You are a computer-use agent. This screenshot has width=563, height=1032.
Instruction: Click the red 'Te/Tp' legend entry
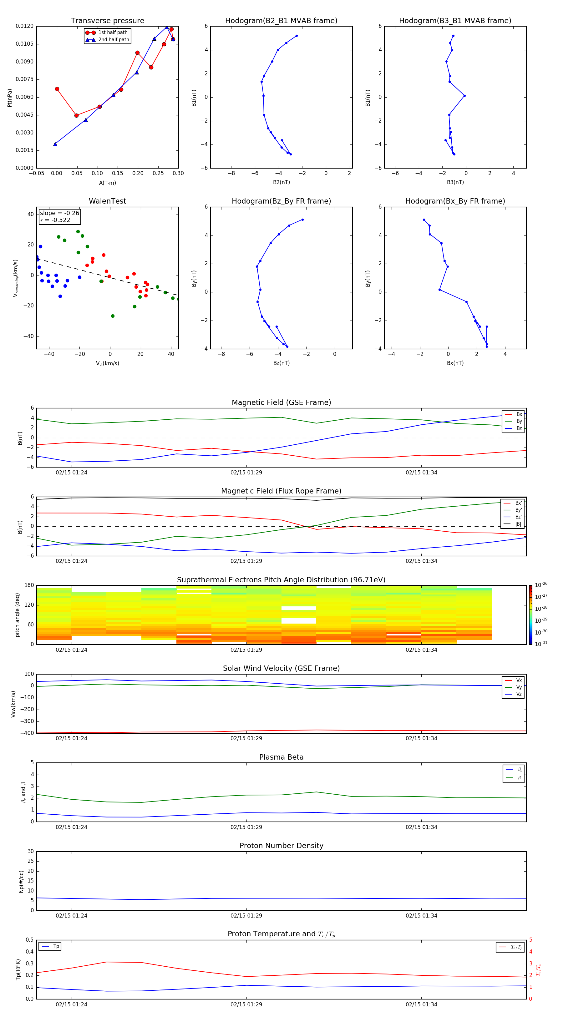510,947
